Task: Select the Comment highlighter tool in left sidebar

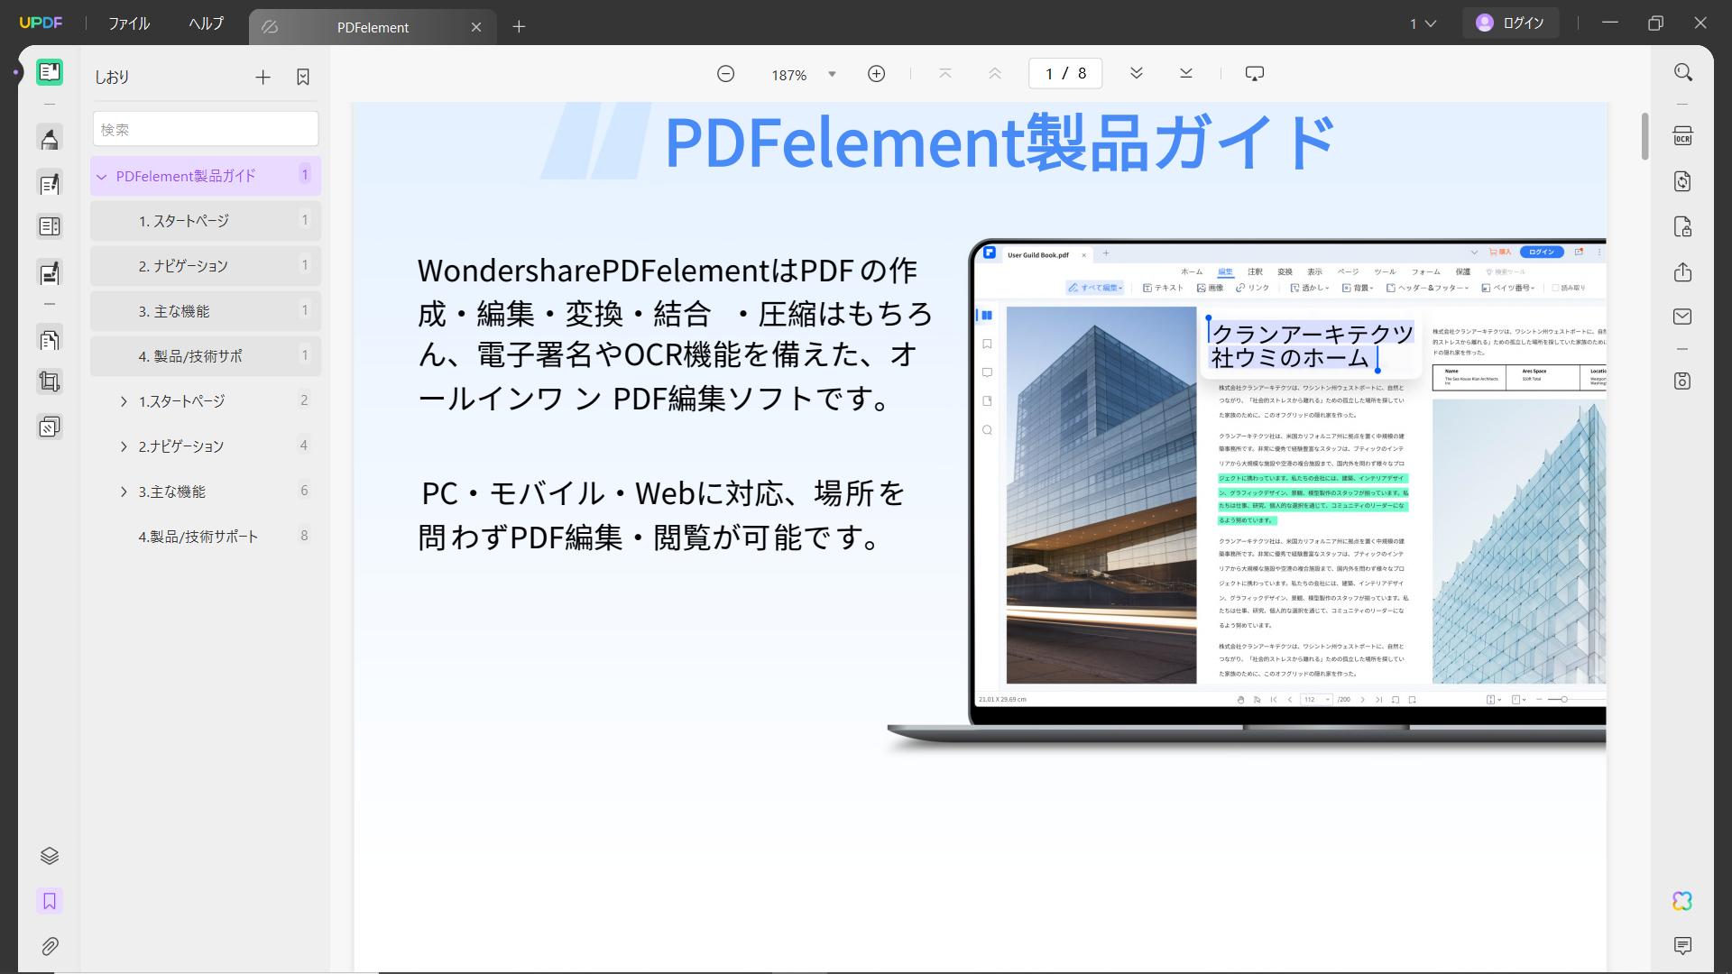Action: click(x=50, y=139)
